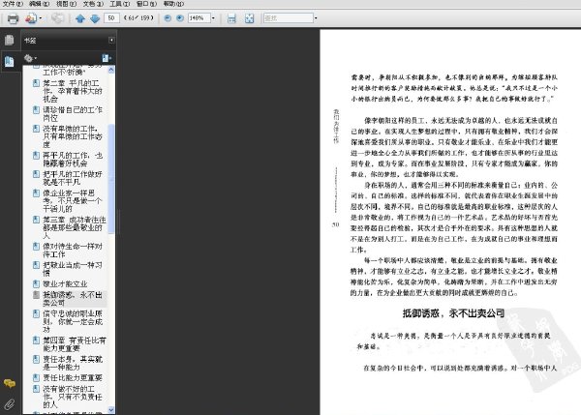Open the dropdown arrow next to share icon

click(x=41, y=18)
